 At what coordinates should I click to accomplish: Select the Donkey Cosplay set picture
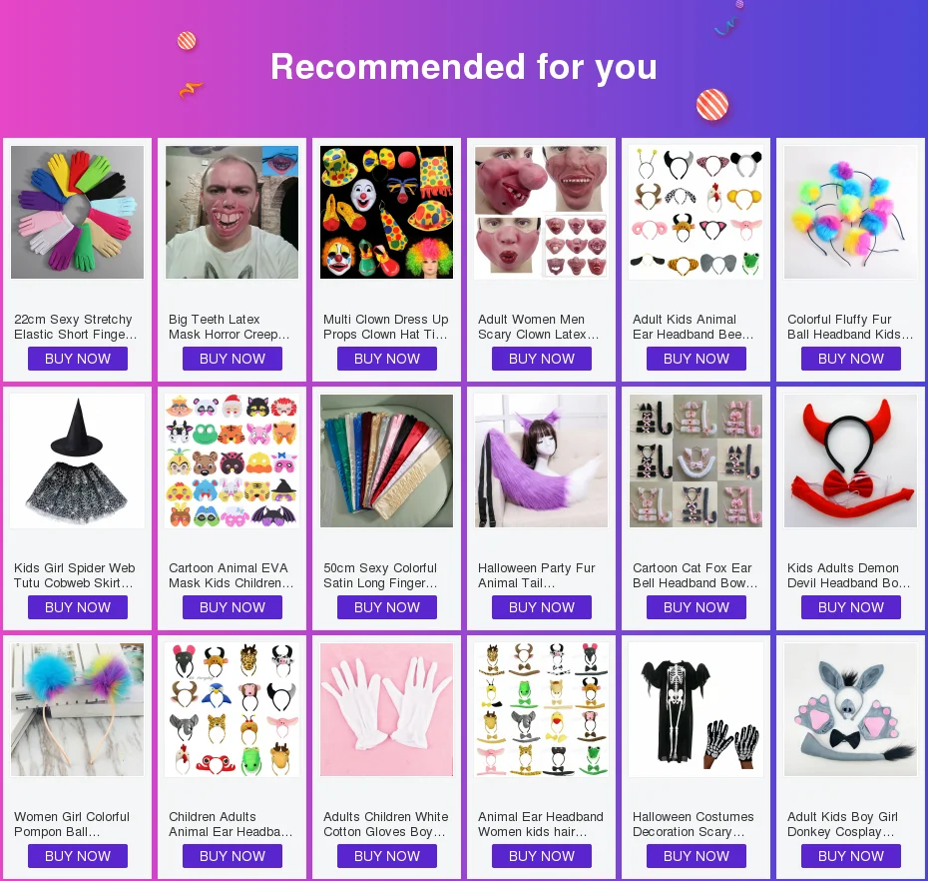click(850, 710)
